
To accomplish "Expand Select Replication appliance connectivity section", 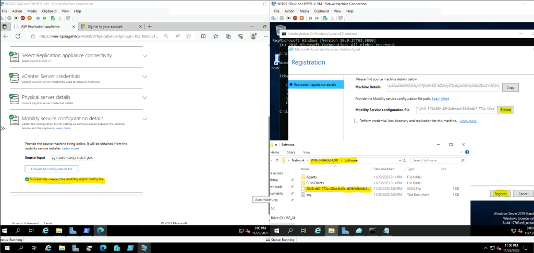I will click(145, 56).
